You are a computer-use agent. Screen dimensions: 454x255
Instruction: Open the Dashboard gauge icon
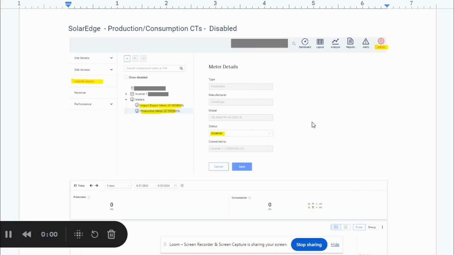pos(305,42)
